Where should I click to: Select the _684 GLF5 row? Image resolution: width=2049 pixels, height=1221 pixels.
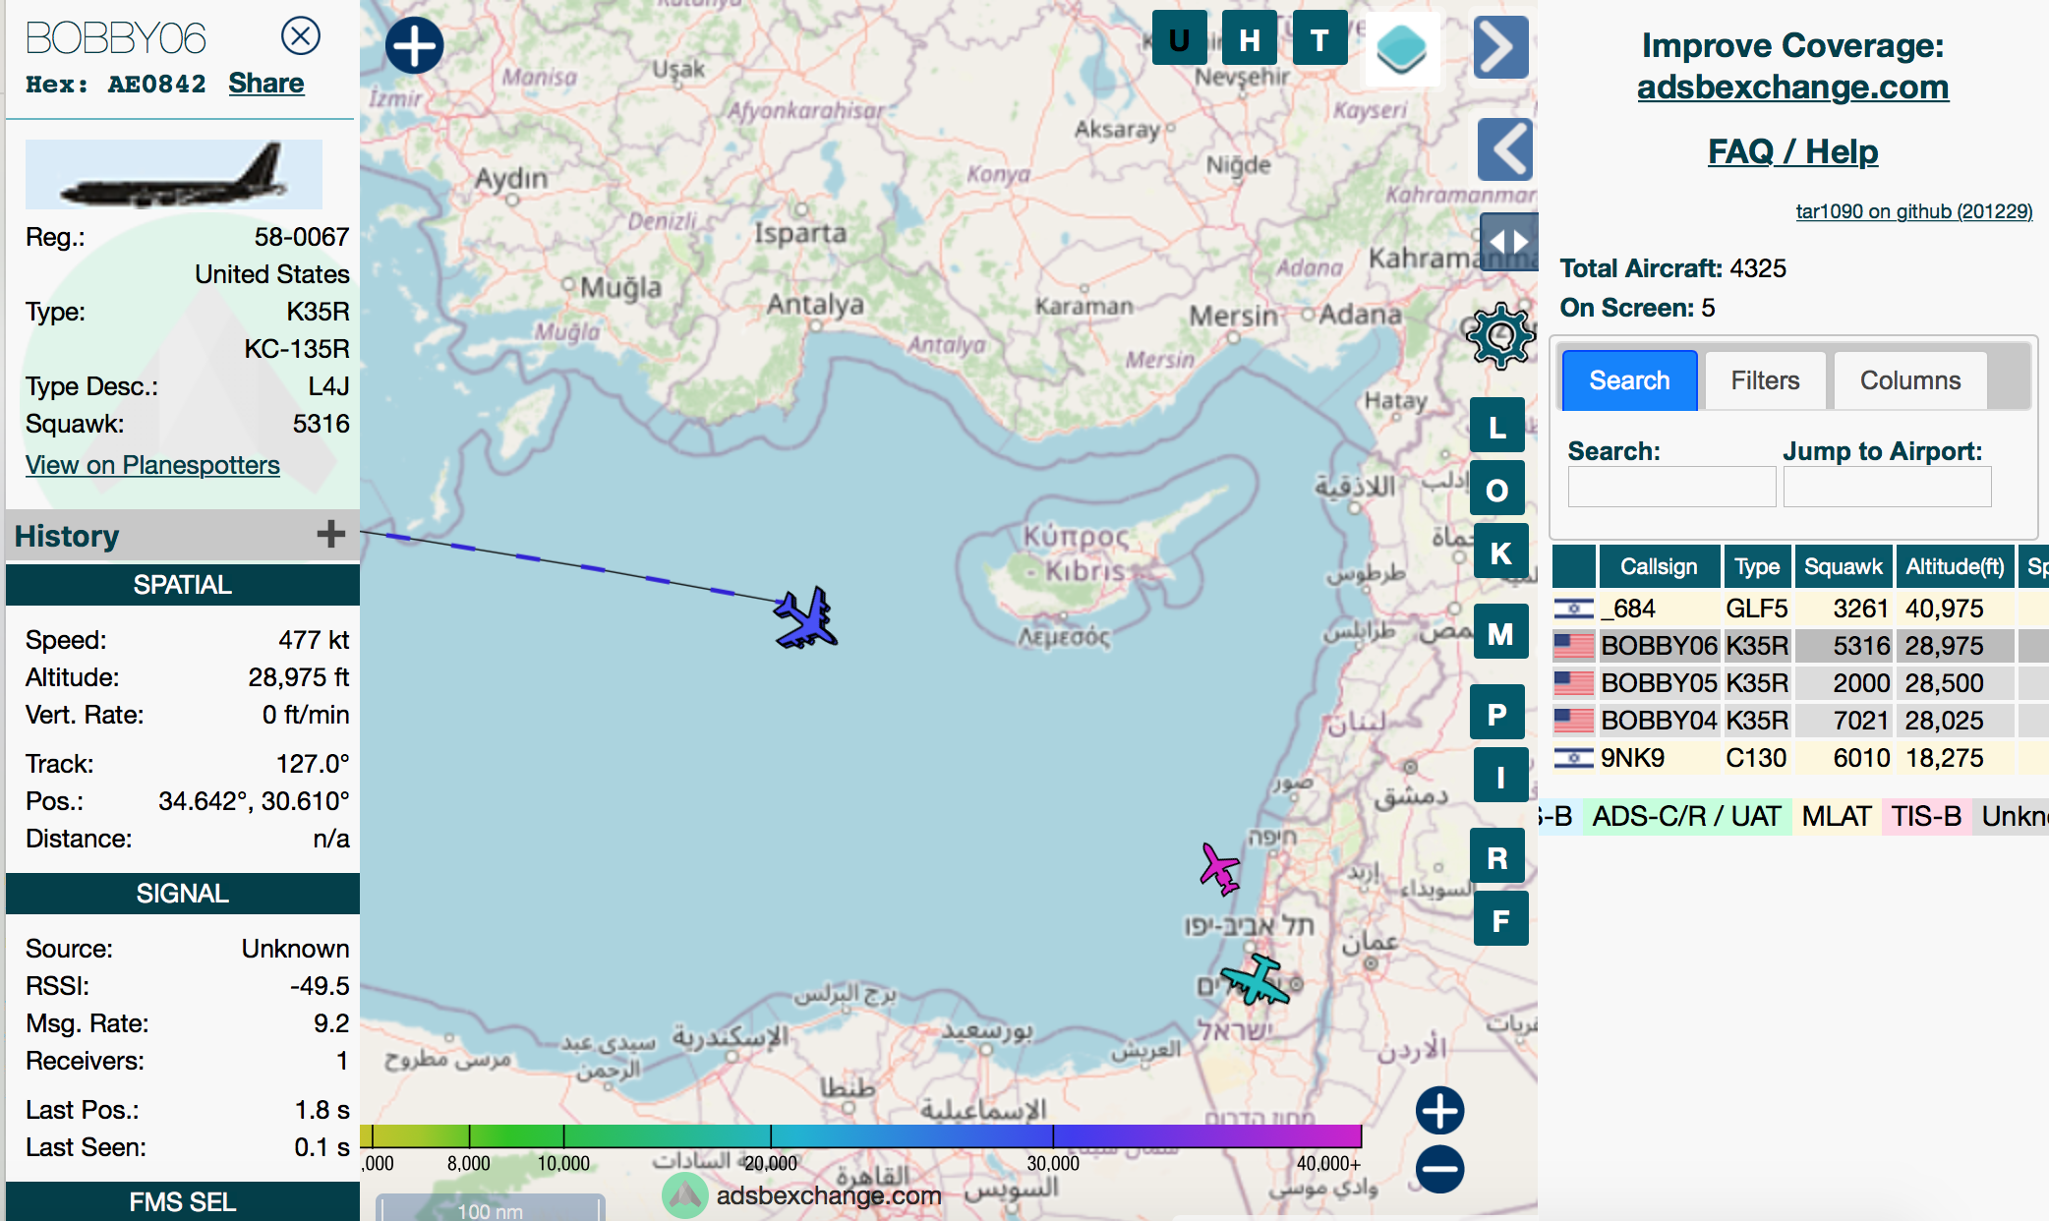[1799, 609]
